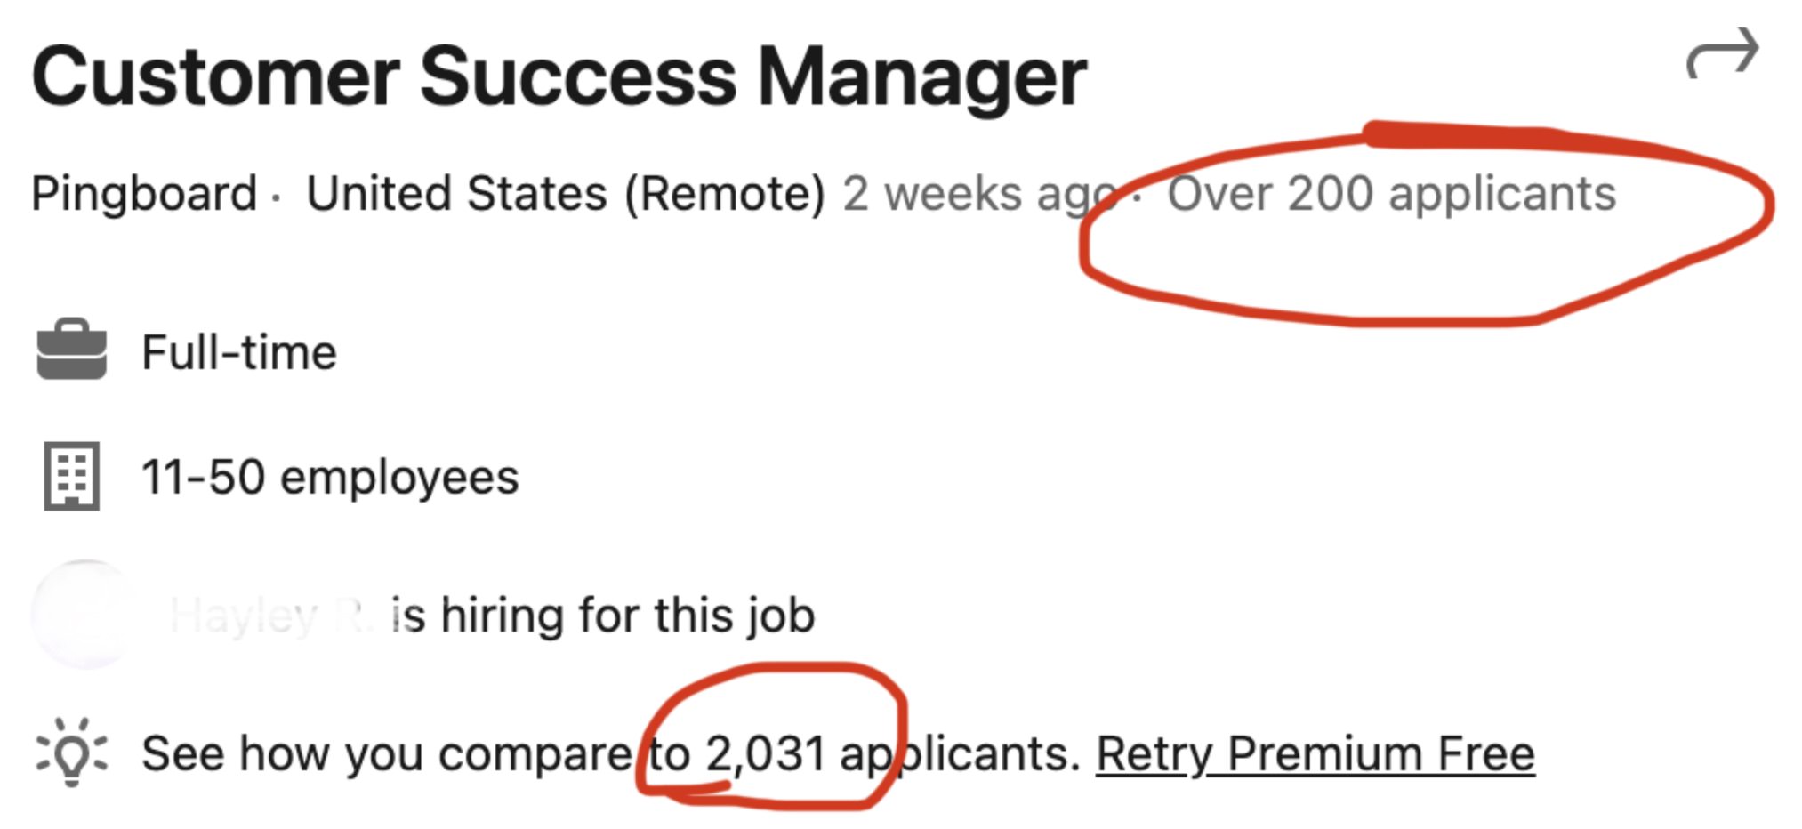Click the '2 weeks ago' posting date
1802x829 pixels.
(978, 193)
